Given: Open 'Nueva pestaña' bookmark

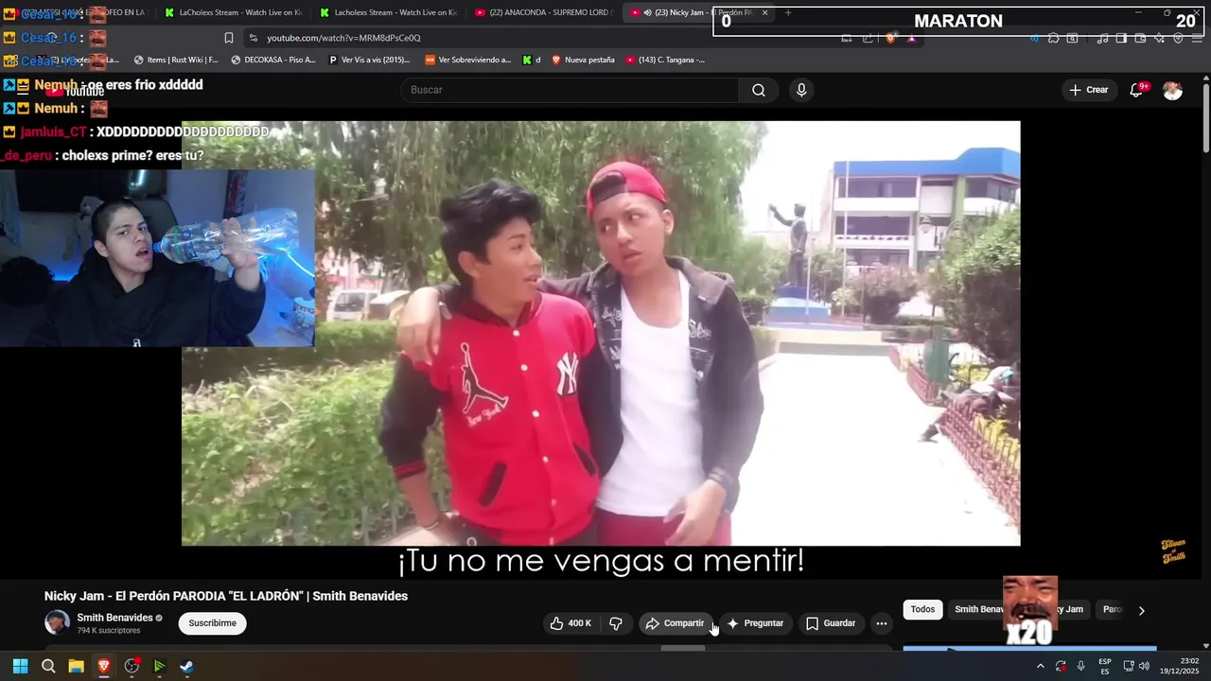Looking at the screenshot, I should point(583,60).
